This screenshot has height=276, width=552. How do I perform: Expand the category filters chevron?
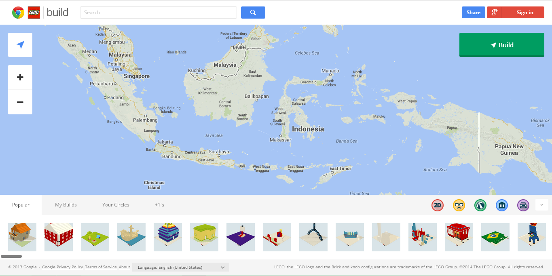coord(542,205)
